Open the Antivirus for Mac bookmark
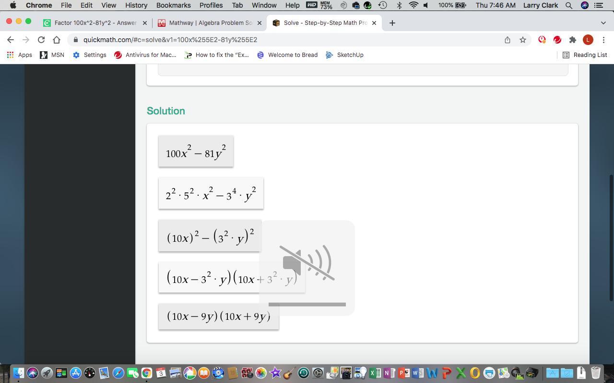This screenshot has width=614, height=383. [x=145, y=55]
